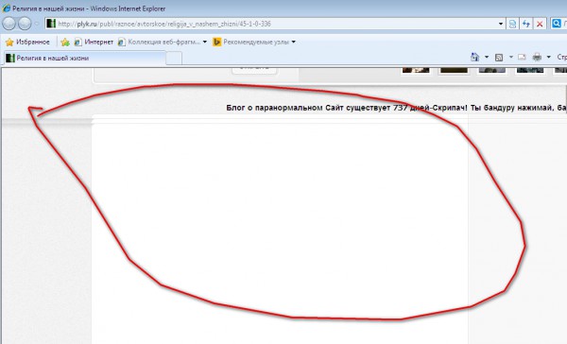Open the Интернет favorites bar link

click(x=94, y=42)
